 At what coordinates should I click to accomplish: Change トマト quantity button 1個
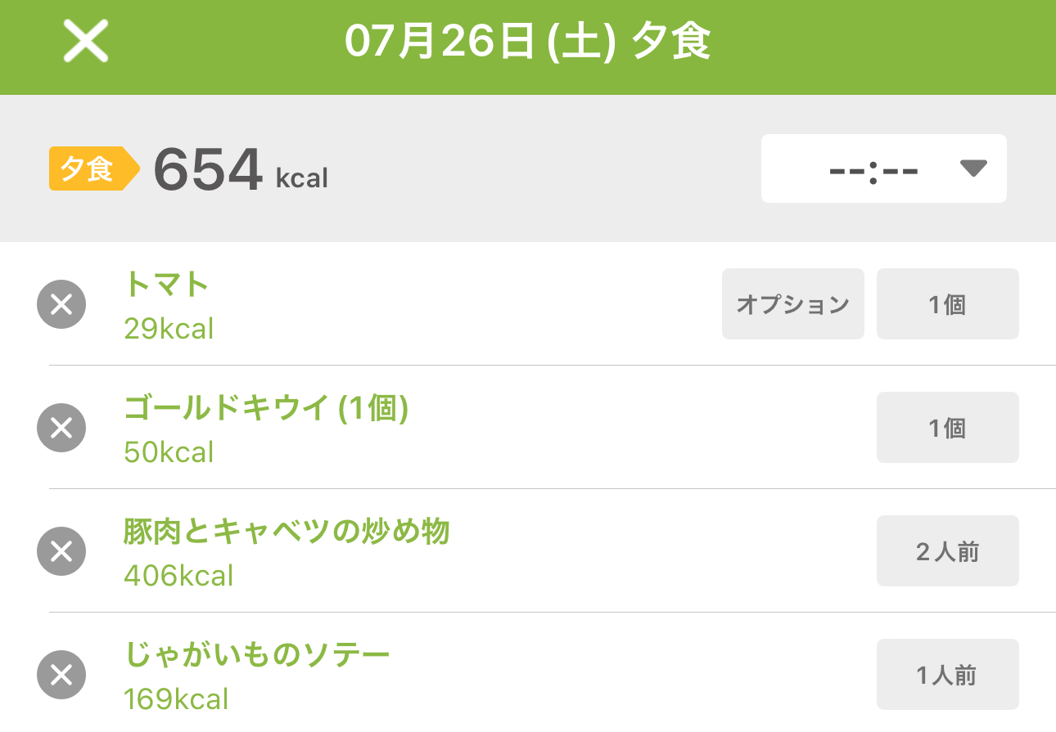click(x=948, y=303)
